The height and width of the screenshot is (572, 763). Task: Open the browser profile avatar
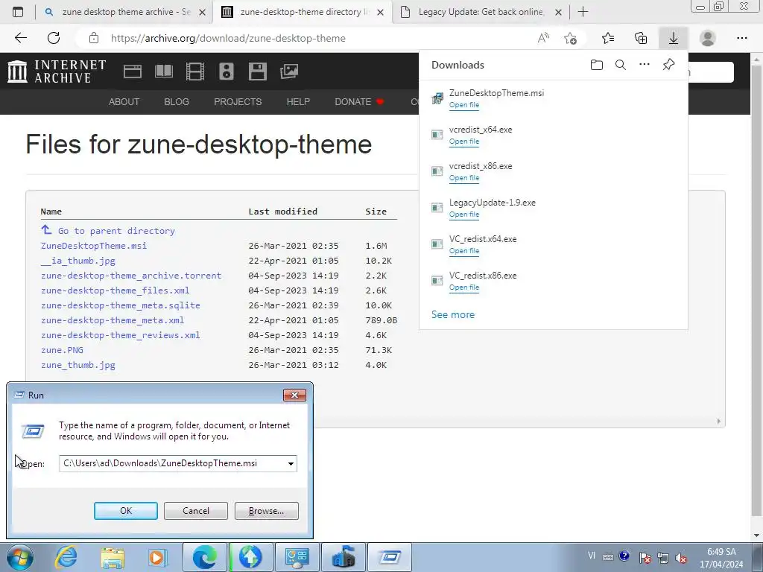[708, 38]
